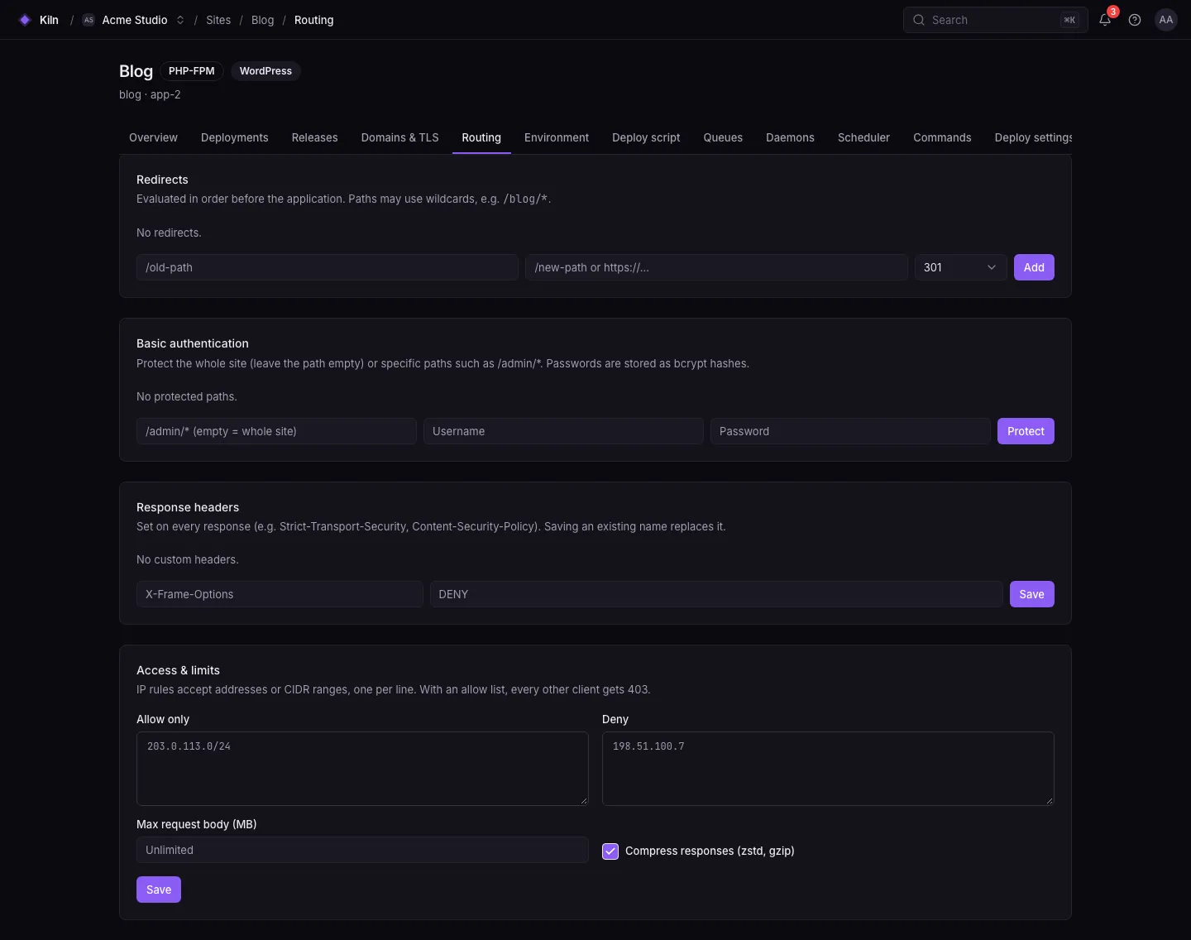Focus the /admin/* protected path field

click(x=276, y=431)
